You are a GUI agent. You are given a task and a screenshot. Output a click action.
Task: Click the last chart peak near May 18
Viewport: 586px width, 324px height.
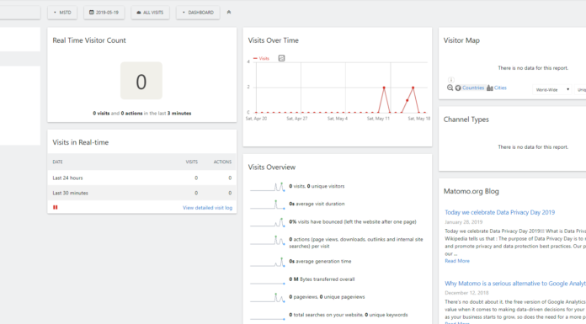[x=413, y=88]
